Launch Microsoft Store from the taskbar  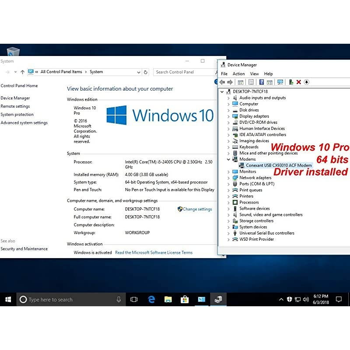[185, 299]
